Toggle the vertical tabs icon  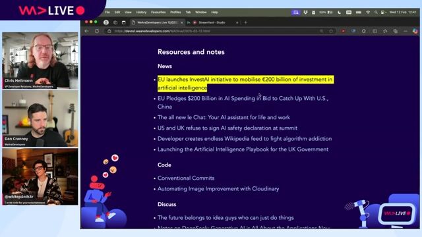tap(123, 22)
